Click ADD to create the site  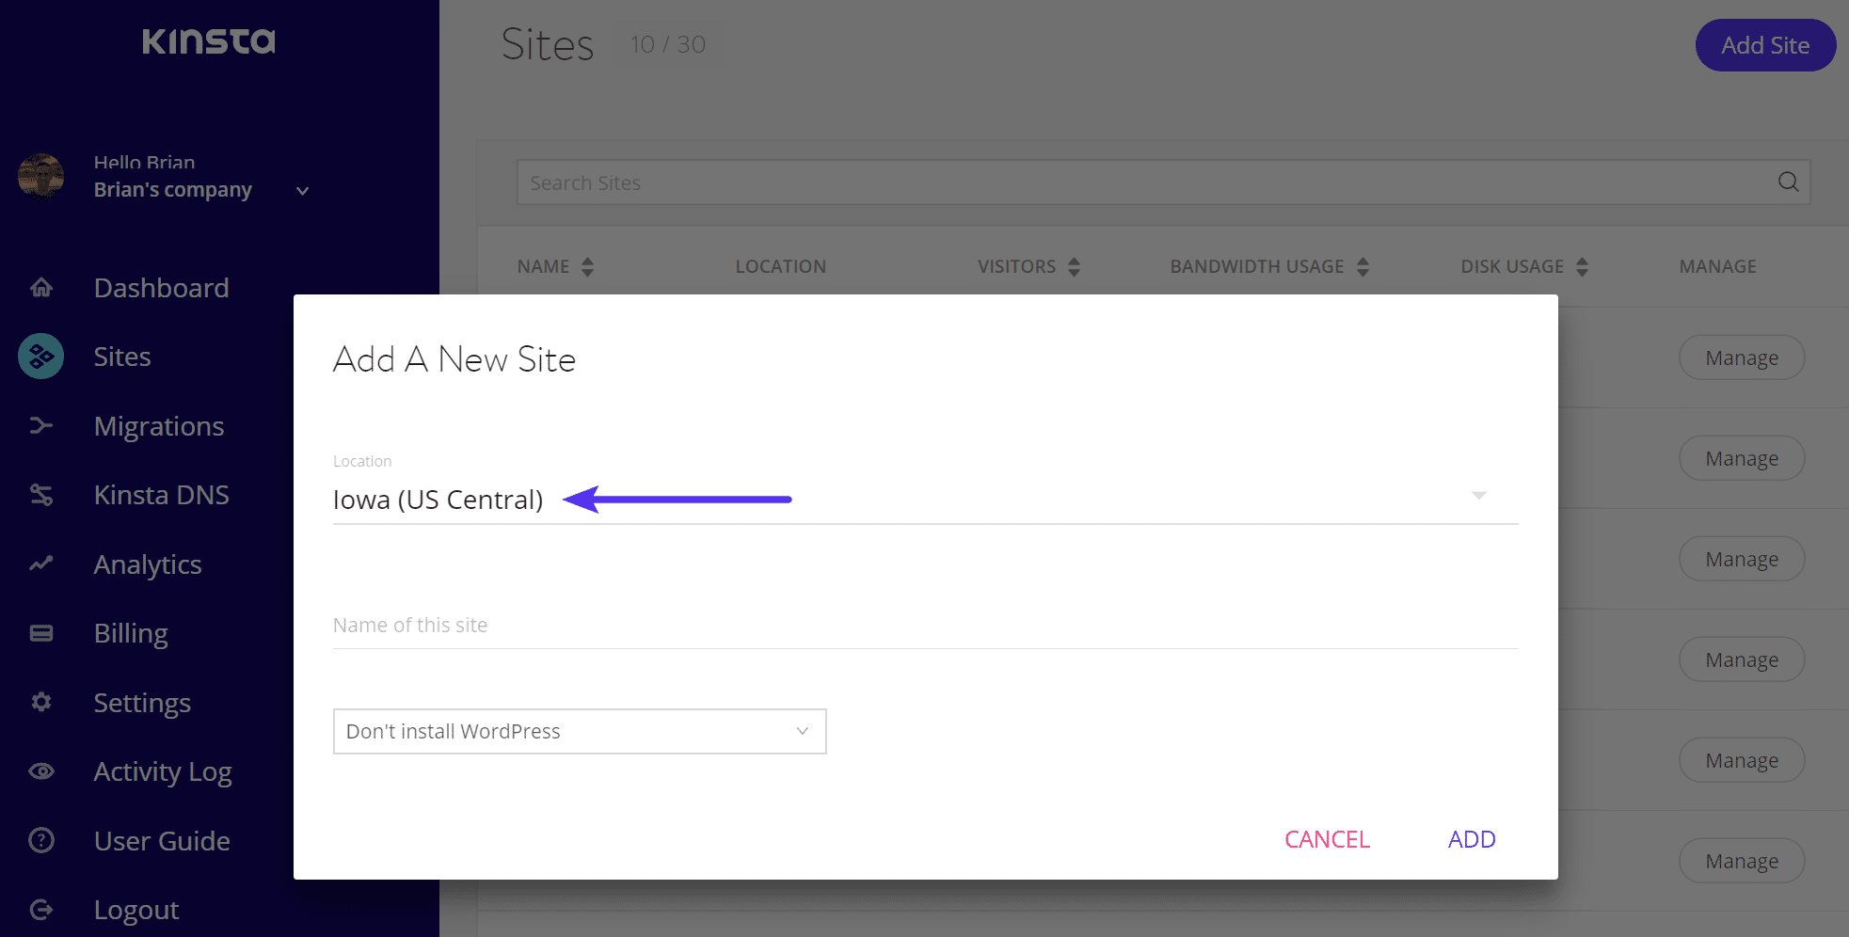coord(1472,839)
